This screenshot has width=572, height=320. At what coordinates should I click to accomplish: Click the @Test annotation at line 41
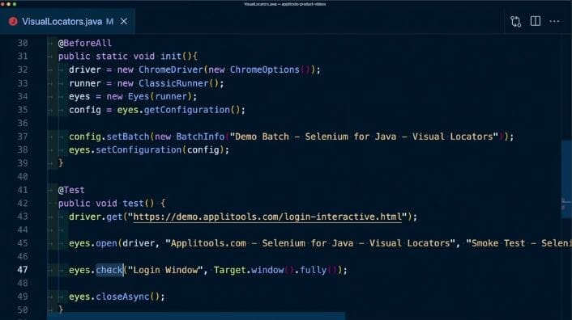tap(71, 190)
